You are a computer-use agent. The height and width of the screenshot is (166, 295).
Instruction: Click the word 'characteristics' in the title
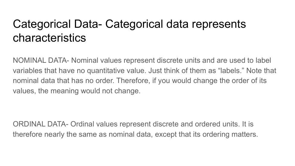(x=49, y=38)
